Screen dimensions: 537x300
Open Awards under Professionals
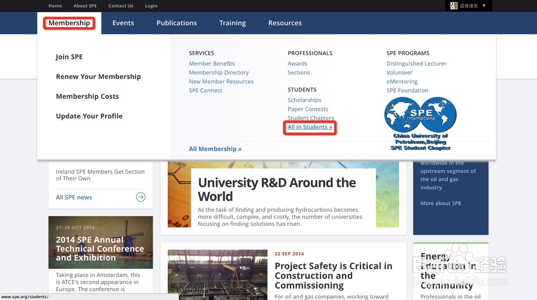[x=297, y=63]
